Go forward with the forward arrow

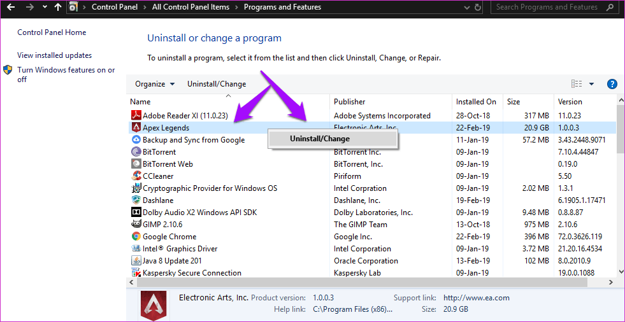click(x=29, y=7)
